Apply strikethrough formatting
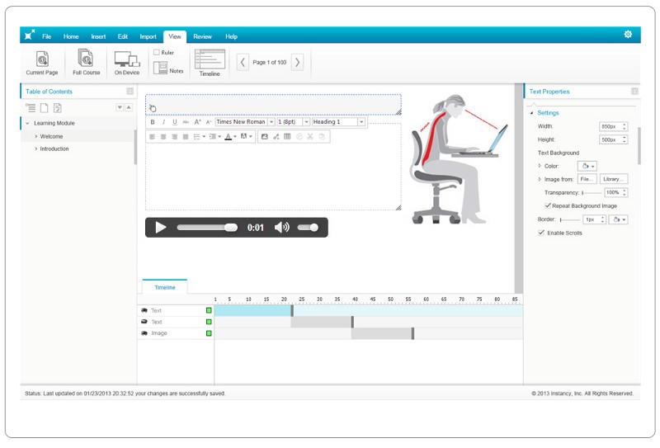660x448 pixels. (x=186, y=122)
